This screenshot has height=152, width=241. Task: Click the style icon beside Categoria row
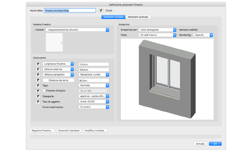(x=38, y=96)
